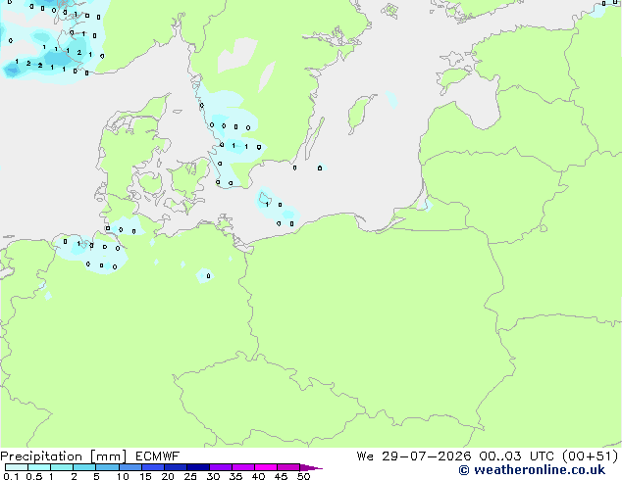This screenshot has height=480, width=622.
Task: Select the 0.5–1 mm legend color box
Action: click(39, 467)
